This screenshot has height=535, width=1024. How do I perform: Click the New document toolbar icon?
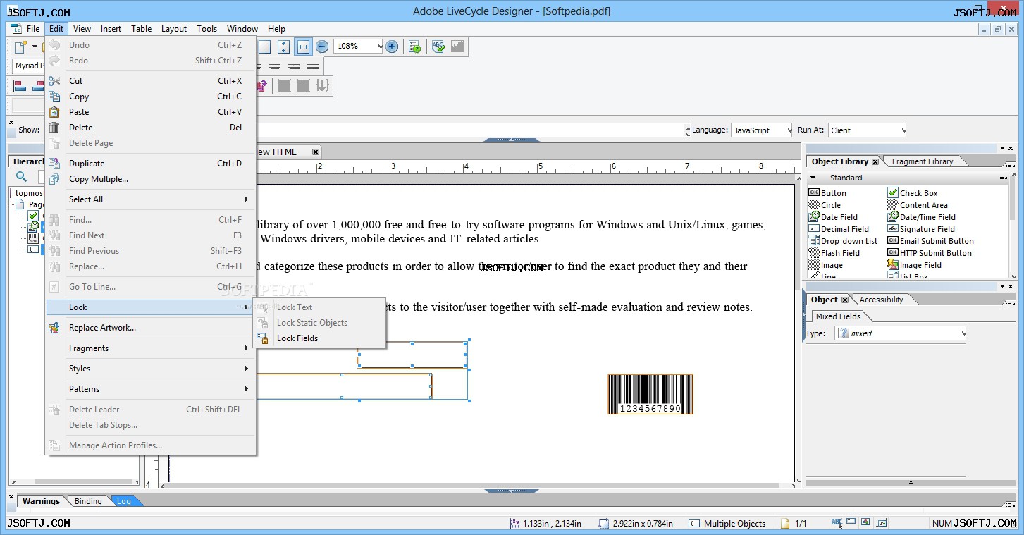pos(20,47)
